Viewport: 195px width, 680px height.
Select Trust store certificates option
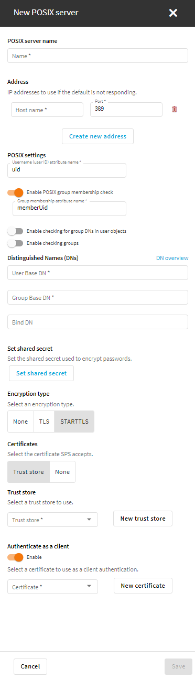[x=29, y=472]
